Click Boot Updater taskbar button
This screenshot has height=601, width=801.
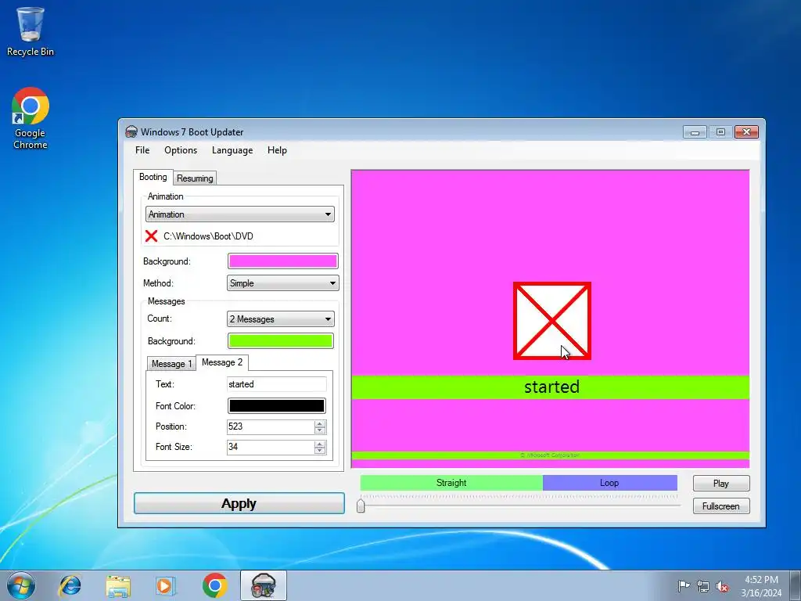coord(263,585)
